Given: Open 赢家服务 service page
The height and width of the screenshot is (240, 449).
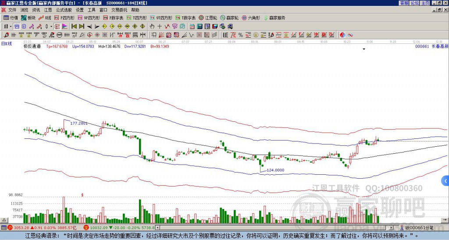Looking at the screenshot, I should (274, 18).
